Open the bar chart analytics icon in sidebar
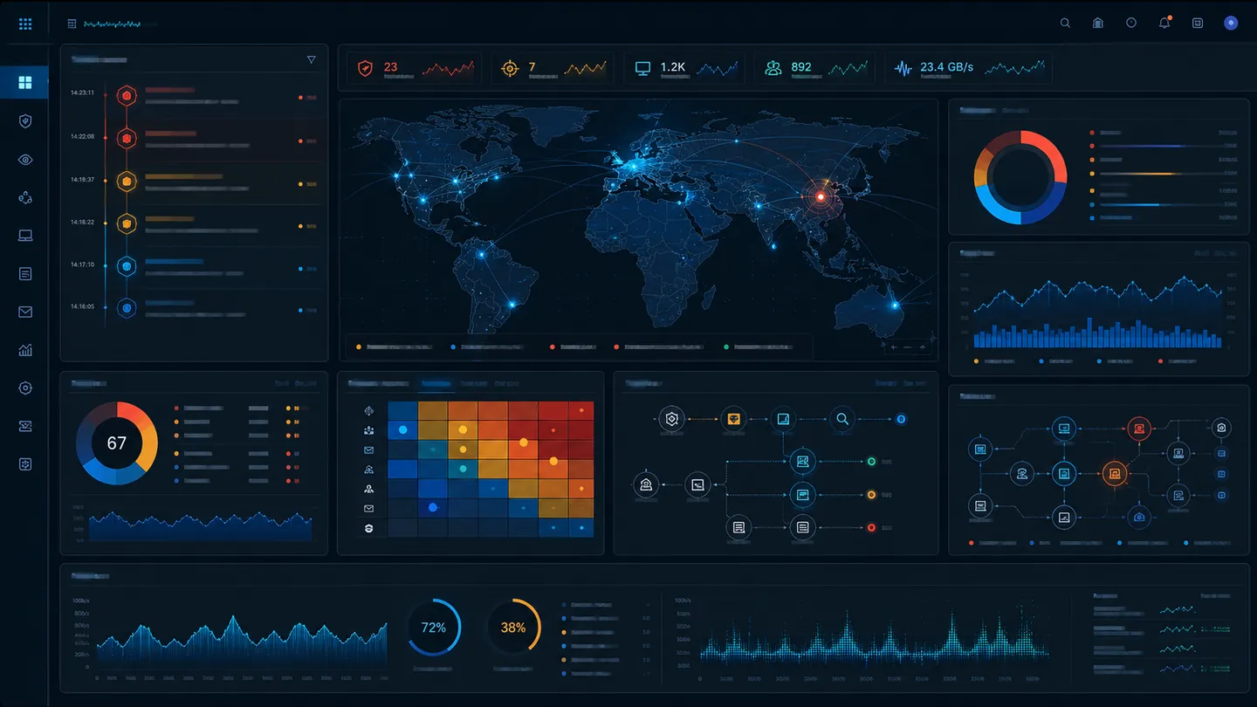Image resolution: width=1257 pixels, height=707 pixels. pyautogui.click(x=25, y=350)
